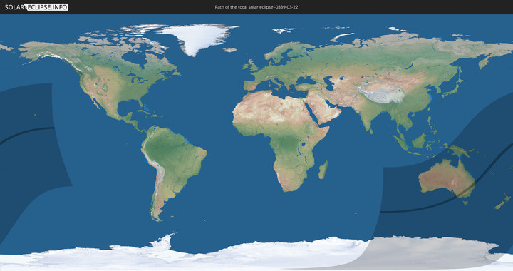Click on Madagascar island
Screen dimensions: 513x271
323,170
